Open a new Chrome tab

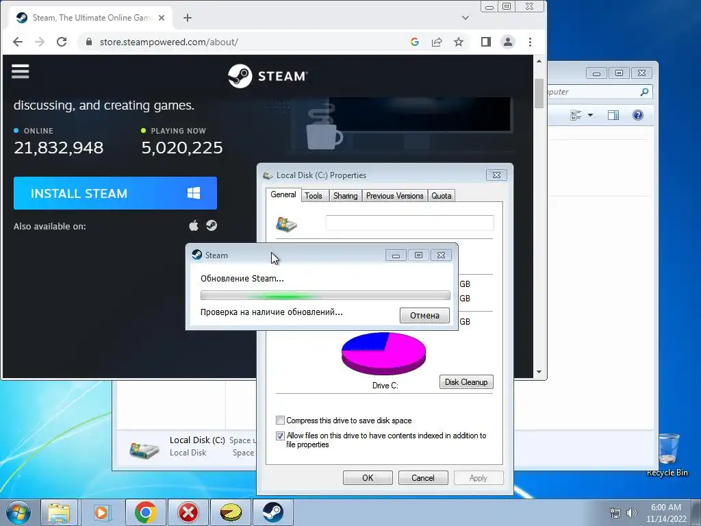pos(188,18)
